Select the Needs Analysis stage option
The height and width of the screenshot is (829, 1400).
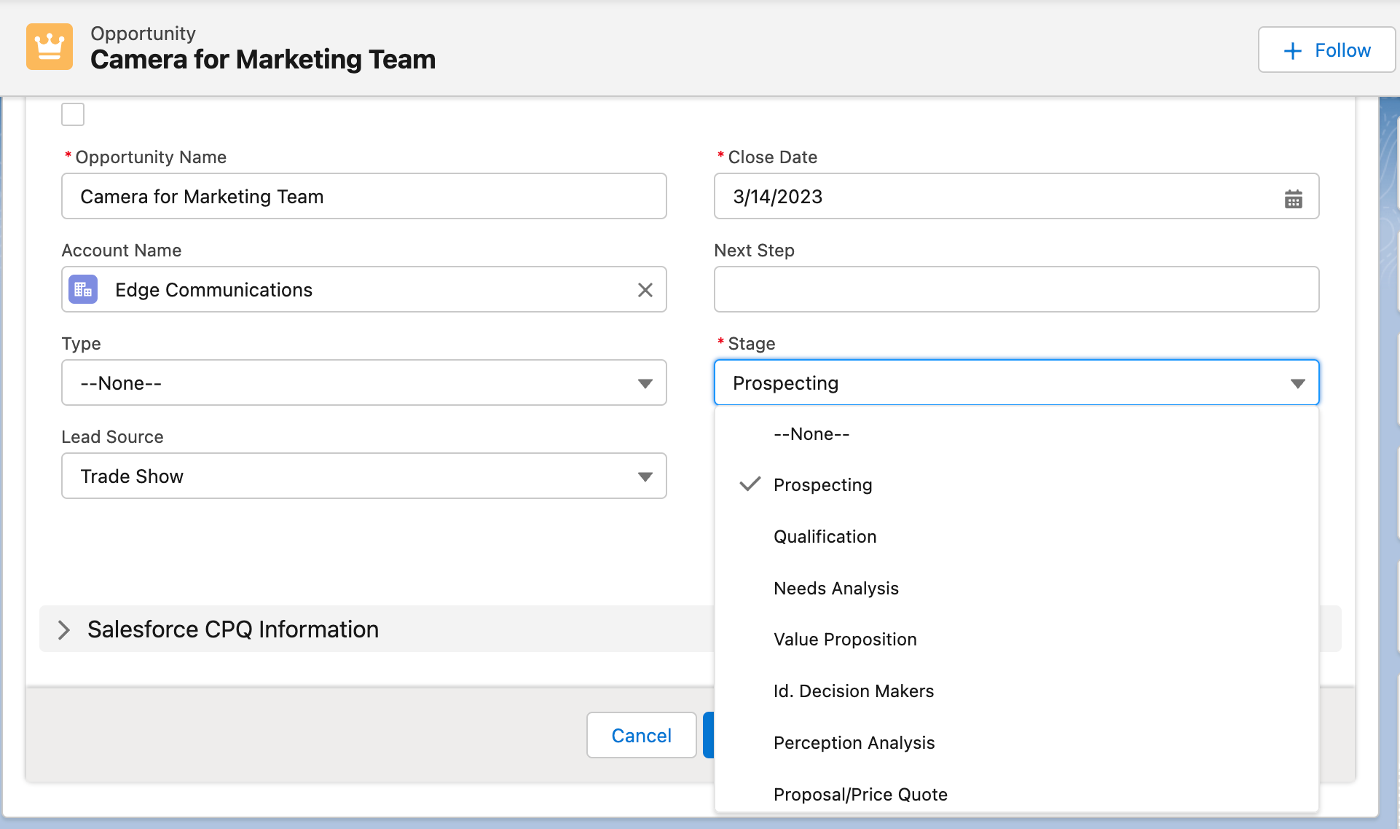coord(835,589)
